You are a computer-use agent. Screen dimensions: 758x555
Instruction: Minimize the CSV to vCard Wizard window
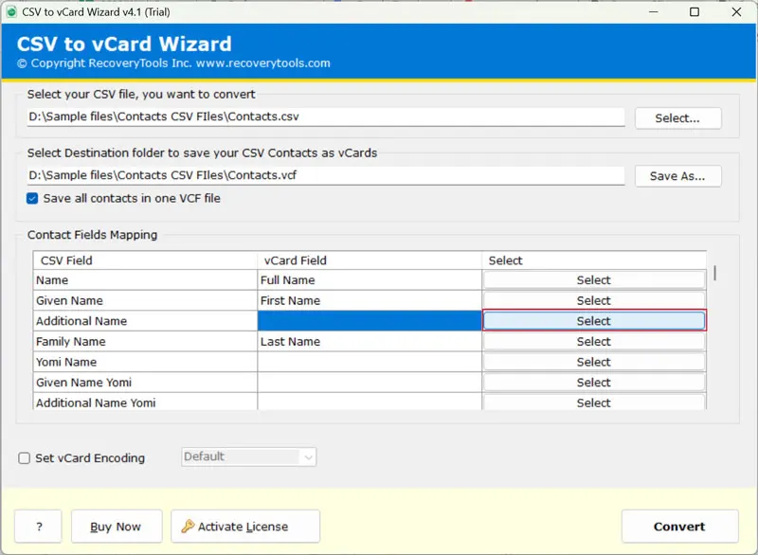[x=653, y=12]
